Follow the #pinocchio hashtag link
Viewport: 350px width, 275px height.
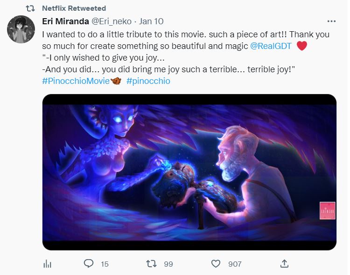(148, 81)
